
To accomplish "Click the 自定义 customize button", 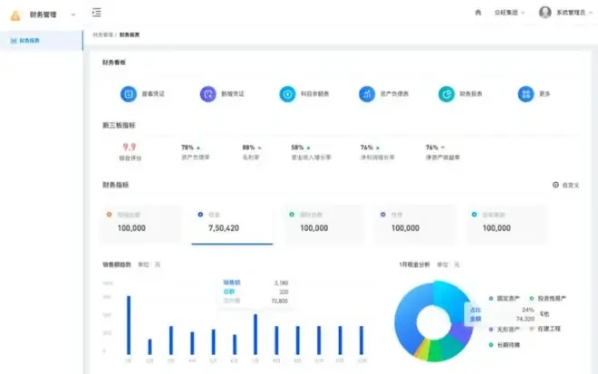I will click(566, 185).
